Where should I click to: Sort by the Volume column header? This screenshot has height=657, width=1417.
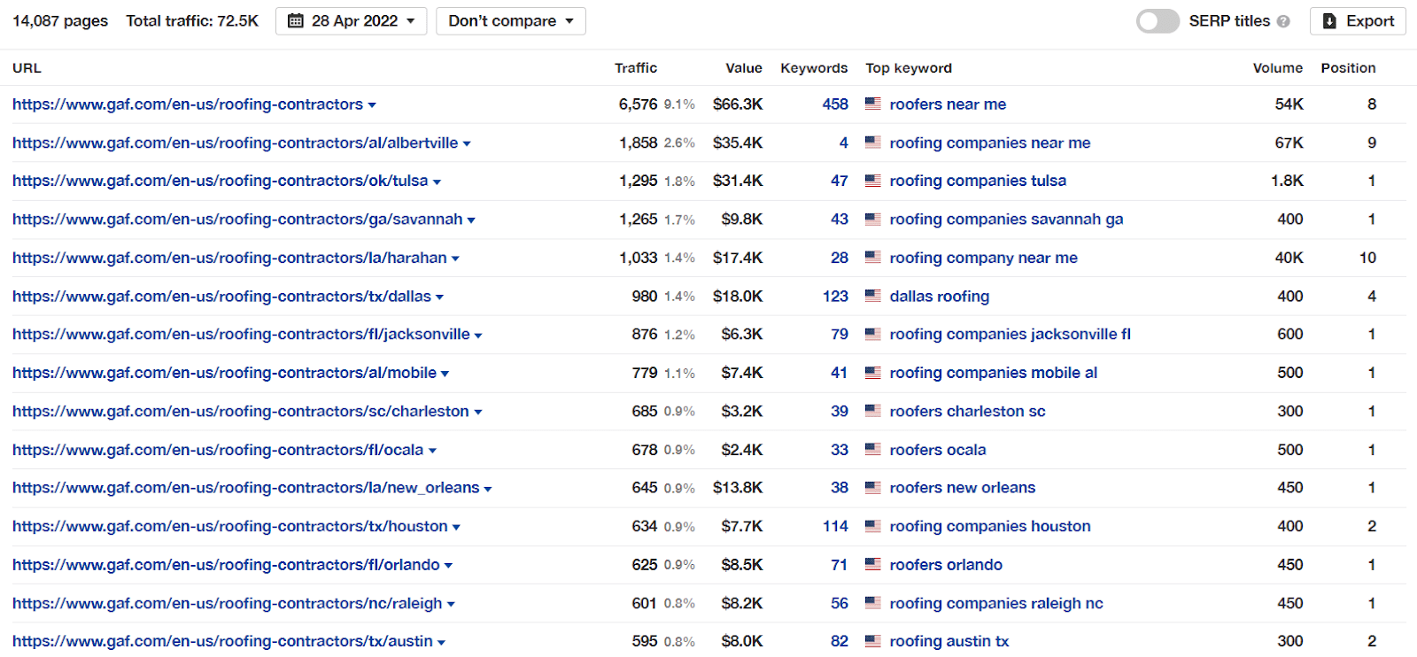[1278, 68]
